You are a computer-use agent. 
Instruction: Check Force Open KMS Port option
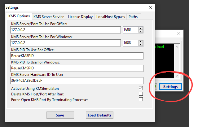point(141,99)
